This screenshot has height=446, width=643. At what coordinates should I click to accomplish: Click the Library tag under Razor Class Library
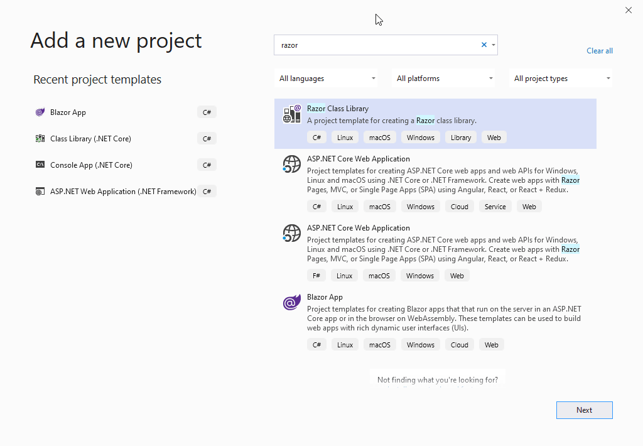[460, 138]
